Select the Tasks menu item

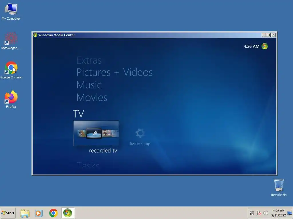(x=88, y=165)
